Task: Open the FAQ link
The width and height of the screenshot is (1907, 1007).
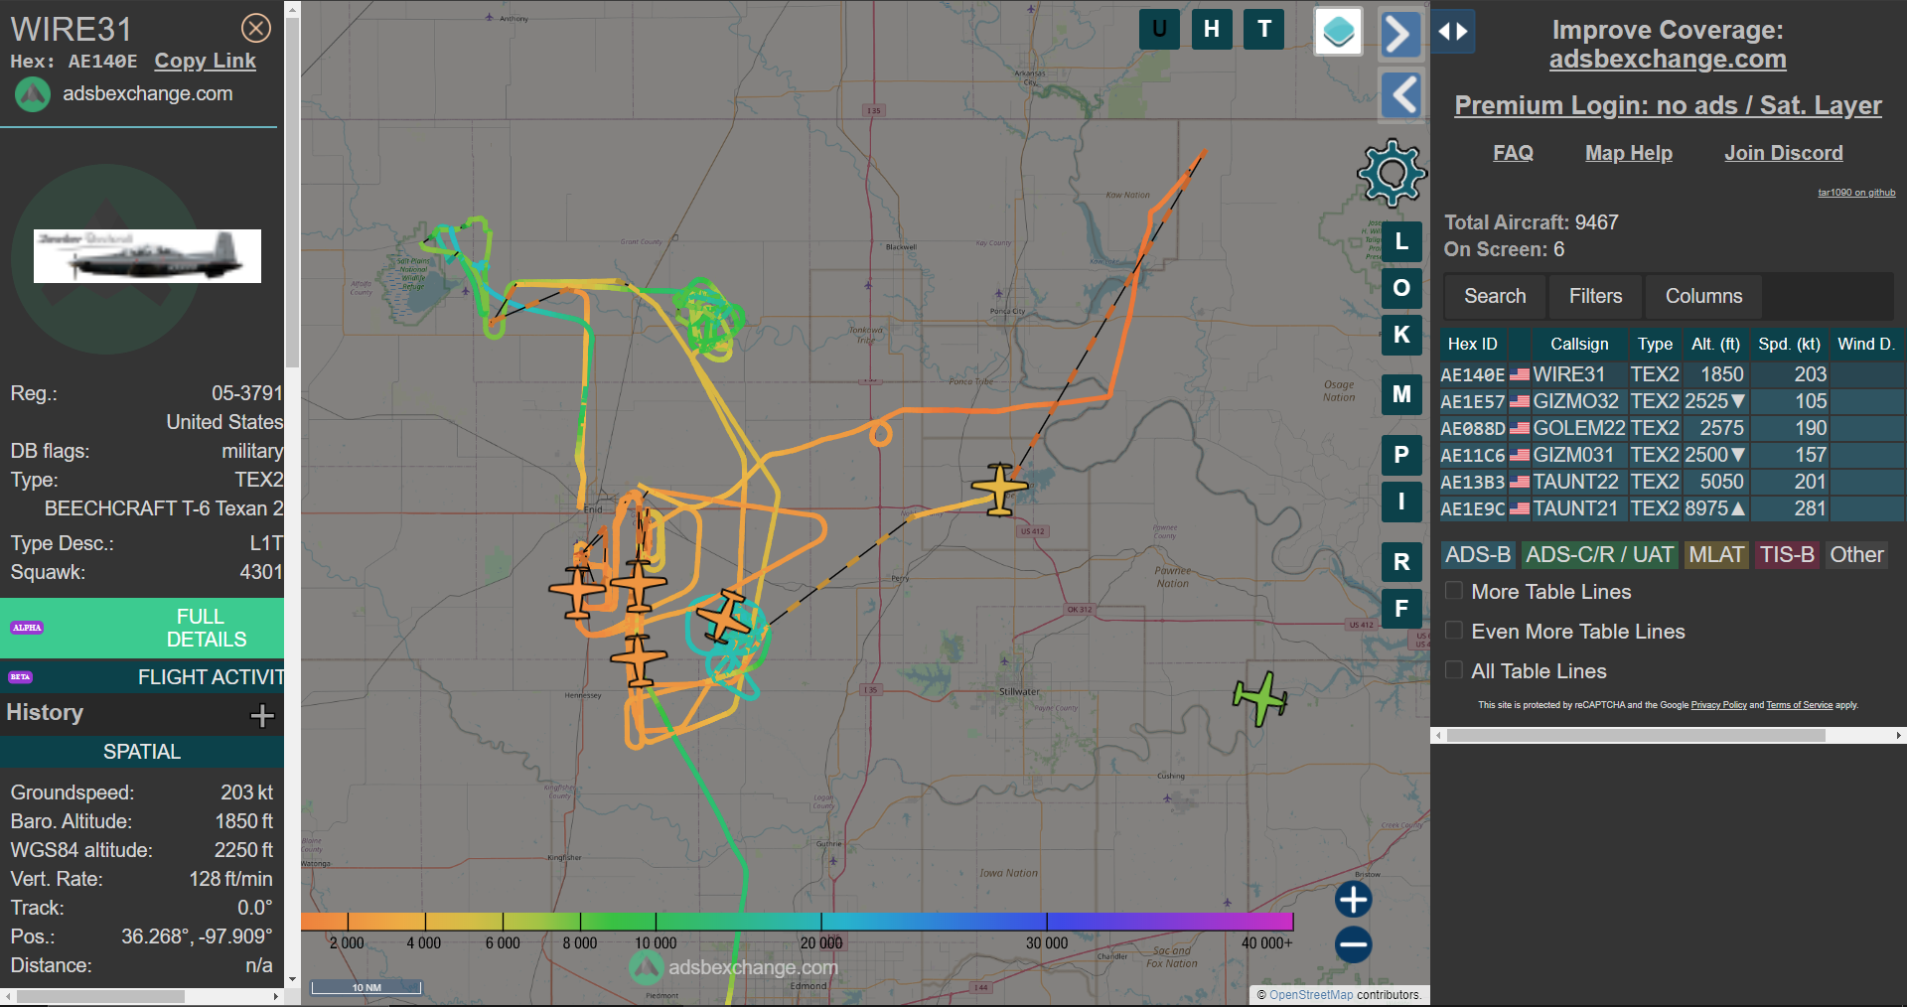Action: point(1513,153)
